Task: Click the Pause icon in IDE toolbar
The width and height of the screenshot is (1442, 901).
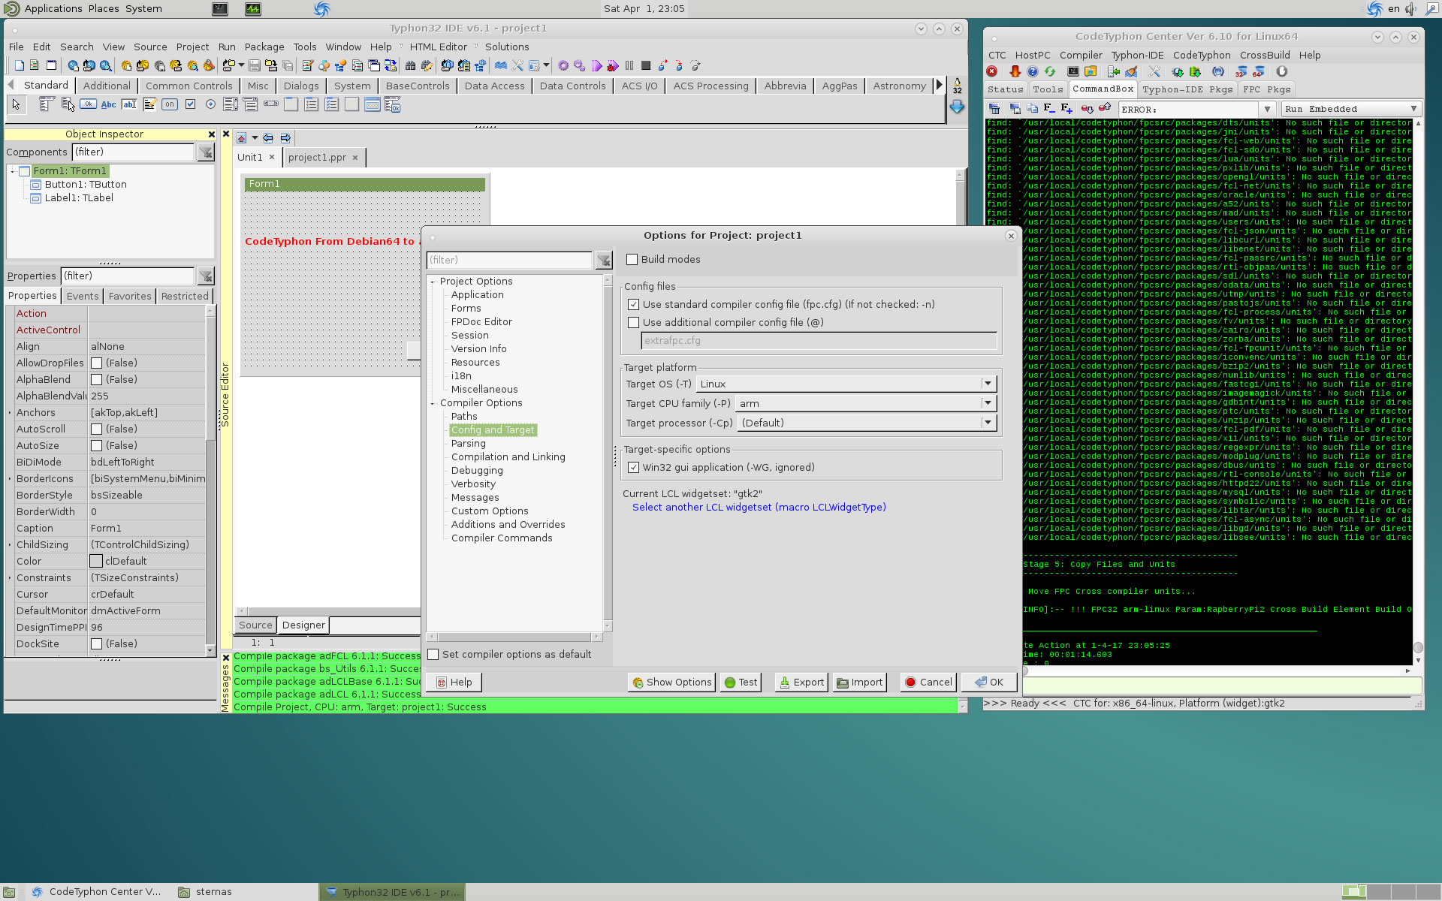Action: (629, 65)
